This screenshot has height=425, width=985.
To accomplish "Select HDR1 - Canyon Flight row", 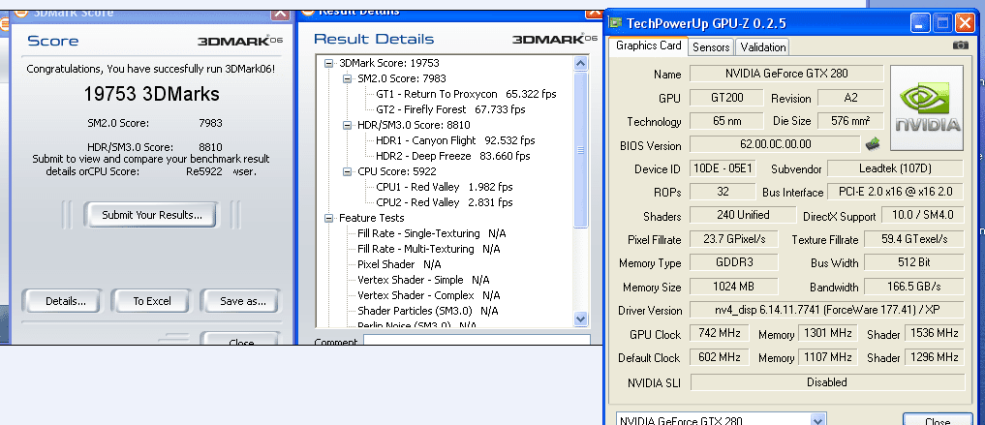I will [x=455, y=140].
